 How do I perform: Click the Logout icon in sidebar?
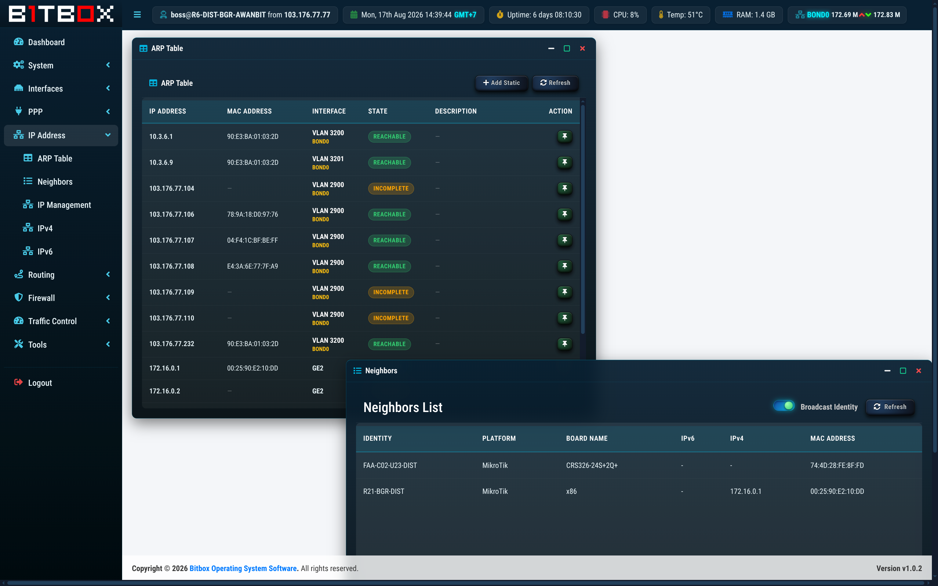tap(18, 382)
